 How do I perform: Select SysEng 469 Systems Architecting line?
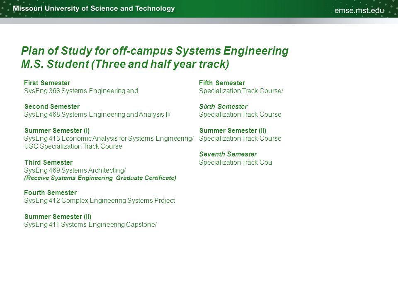coord(75,170)
